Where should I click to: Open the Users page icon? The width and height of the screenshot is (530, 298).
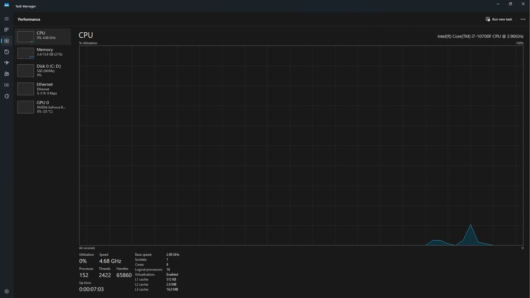pos(6,74)
